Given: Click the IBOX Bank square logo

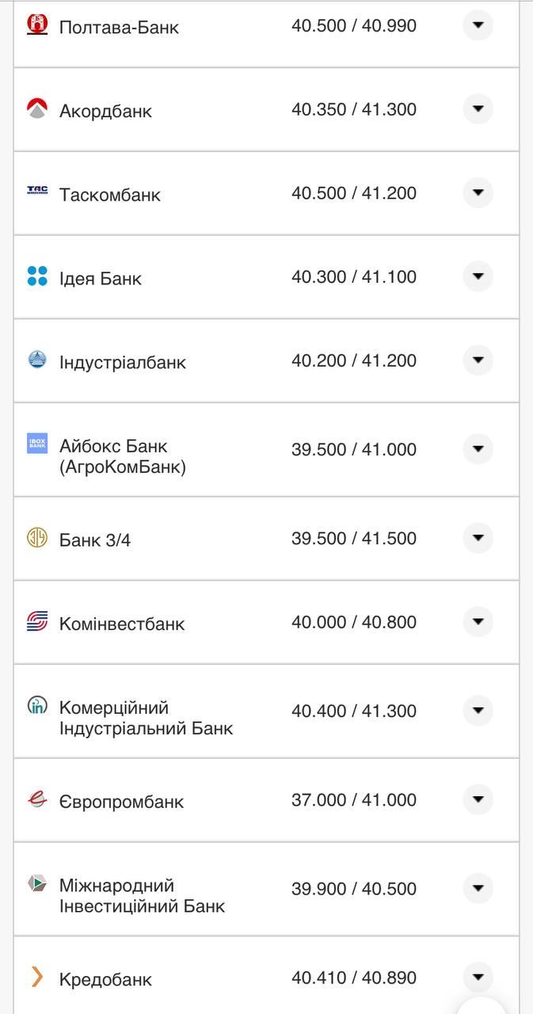Looking at the screenshot, I should (37, 444).
